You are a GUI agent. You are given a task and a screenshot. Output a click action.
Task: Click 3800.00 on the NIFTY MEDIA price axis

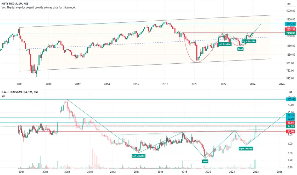point(291,19)
